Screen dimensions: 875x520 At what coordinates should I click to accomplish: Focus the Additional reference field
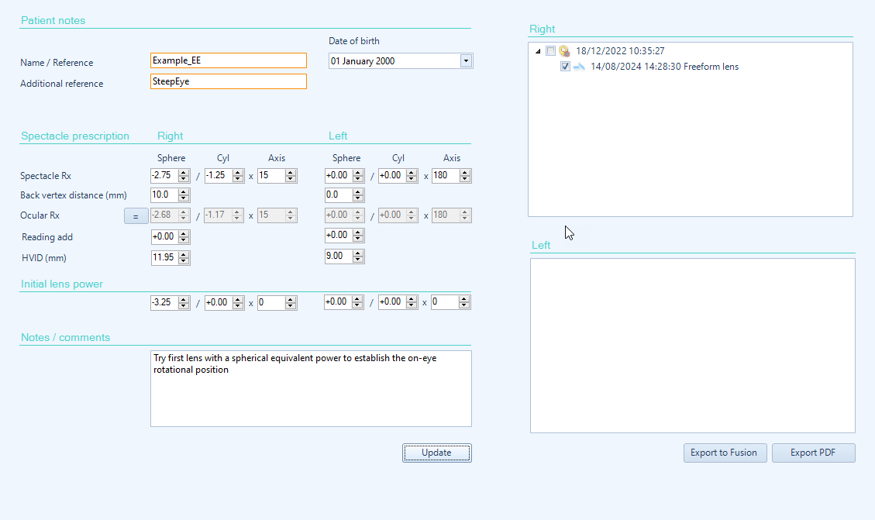tap(228, 81)
